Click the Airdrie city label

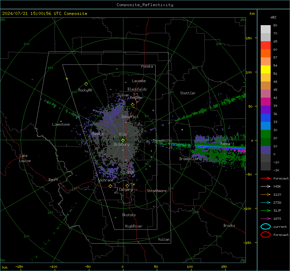point(127,172)
